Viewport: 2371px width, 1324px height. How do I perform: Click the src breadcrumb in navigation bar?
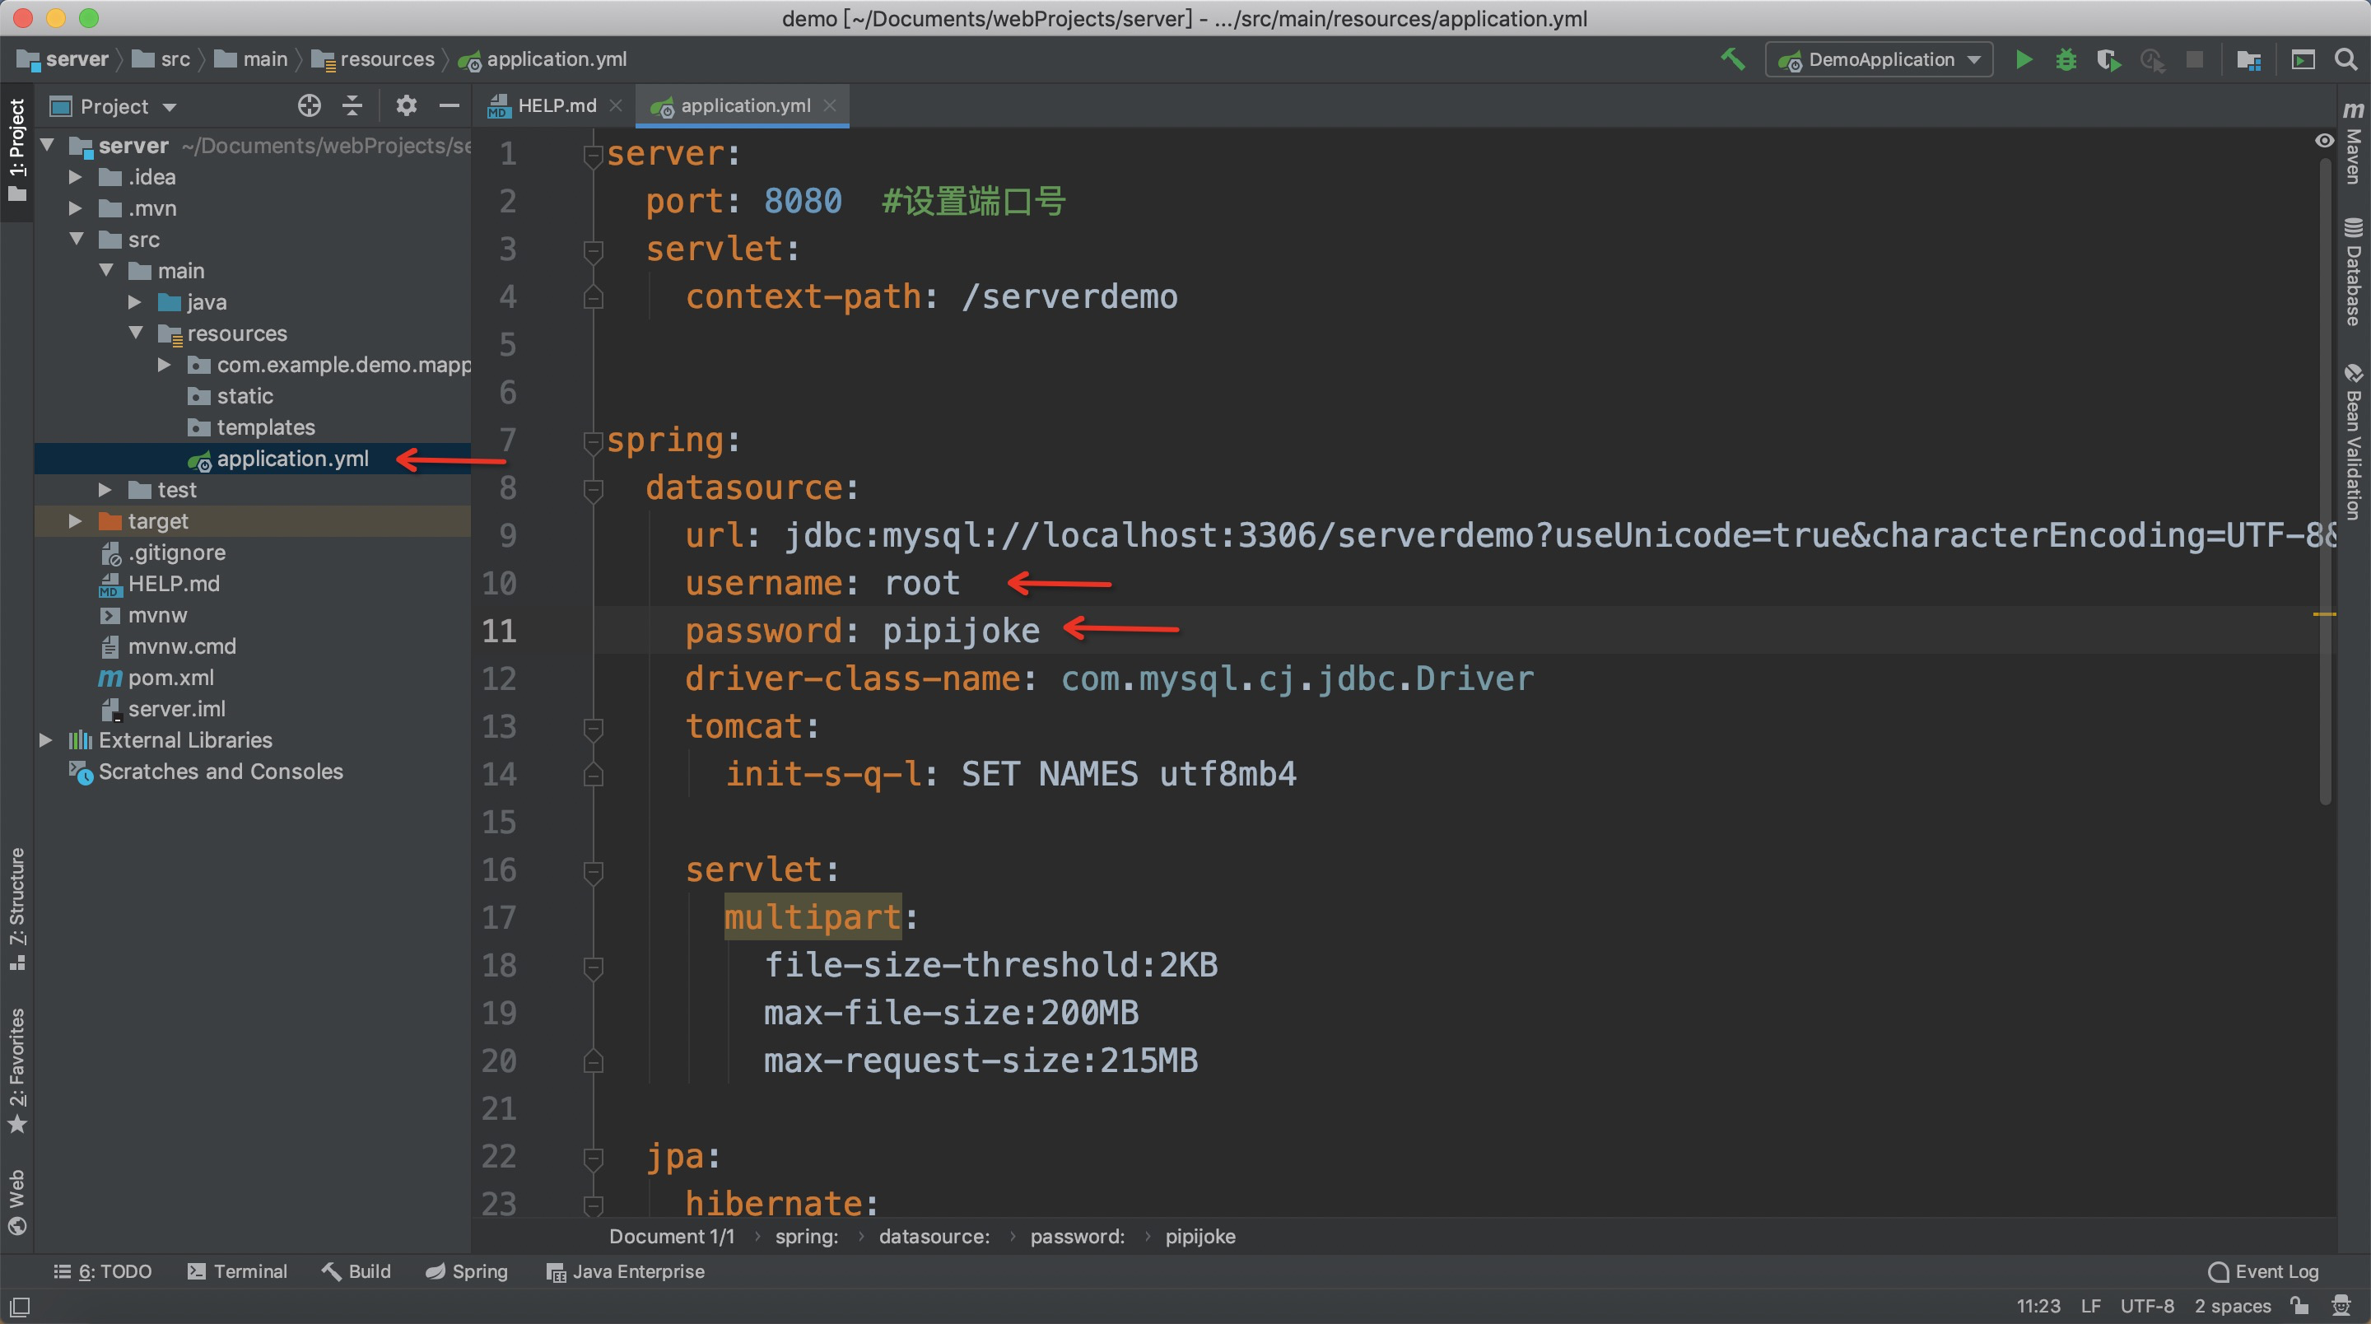(x=161, y=60)
